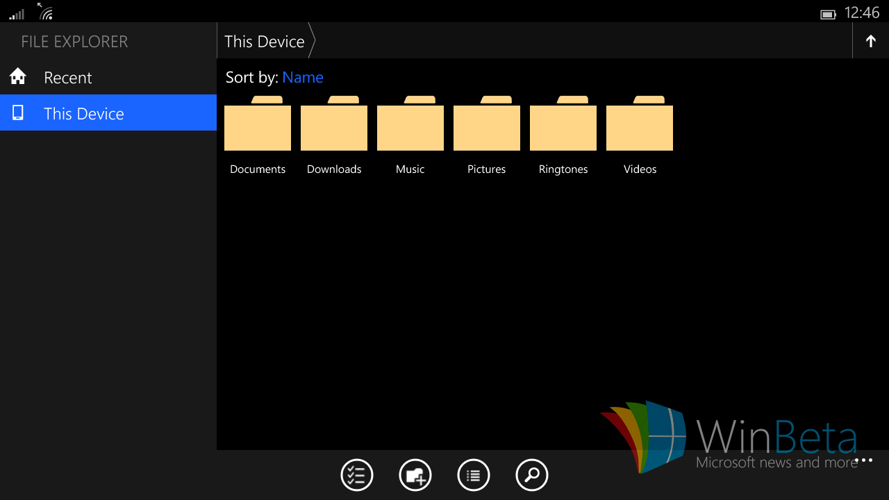Expand the app bar ellipsis menu
The height and width of the screenshot is (500, 889).
pos(863,460)
